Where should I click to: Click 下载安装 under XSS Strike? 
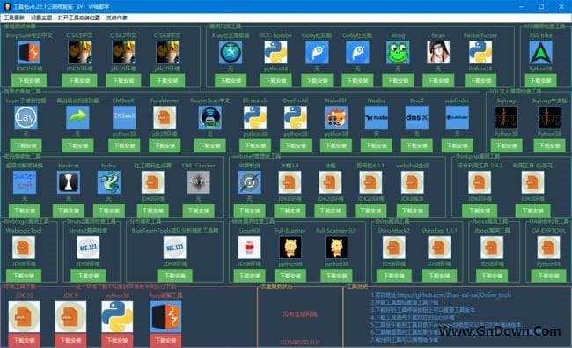[540, 80]
